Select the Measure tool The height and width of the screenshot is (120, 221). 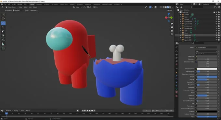tap(3, 44)
